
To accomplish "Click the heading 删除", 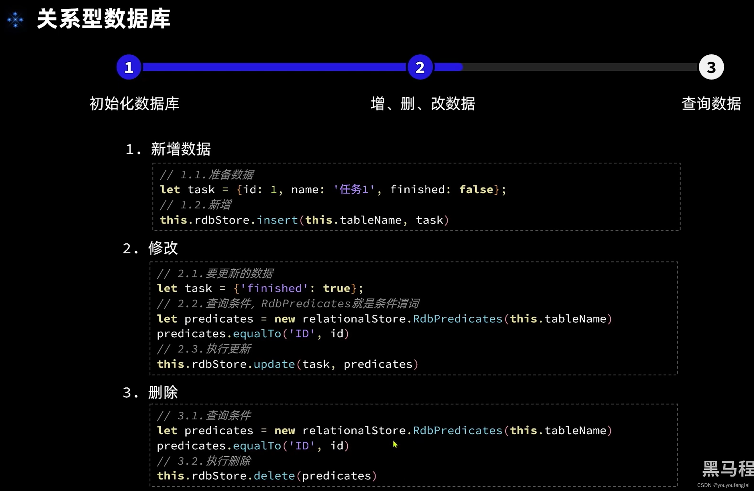I will pyautogui.click(x=163, y=393).
